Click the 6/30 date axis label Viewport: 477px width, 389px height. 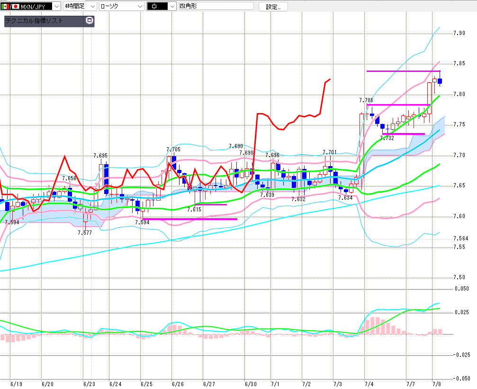point(251,384)
